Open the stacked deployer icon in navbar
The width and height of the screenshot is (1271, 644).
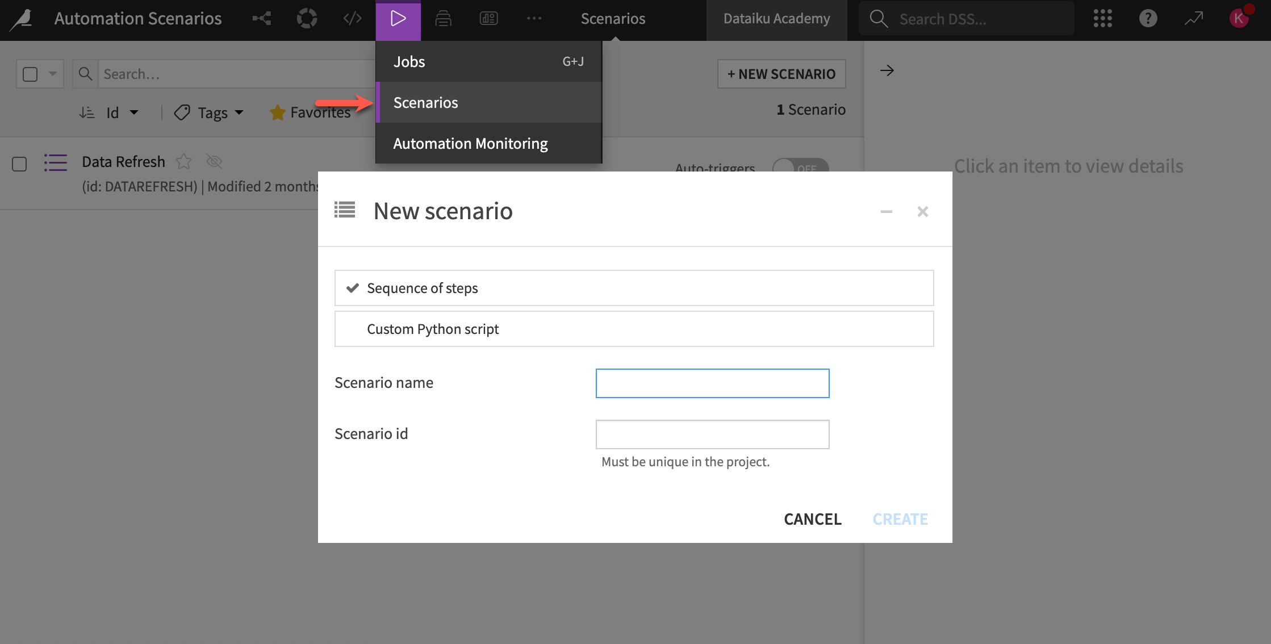coord(444,19)
